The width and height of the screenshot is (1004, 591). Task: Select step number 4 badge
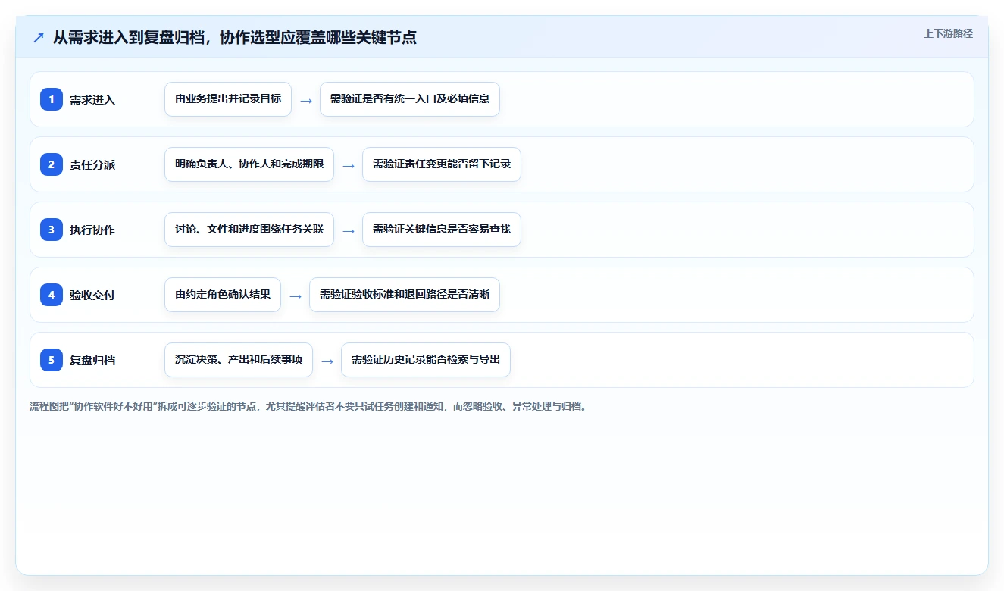52,295
